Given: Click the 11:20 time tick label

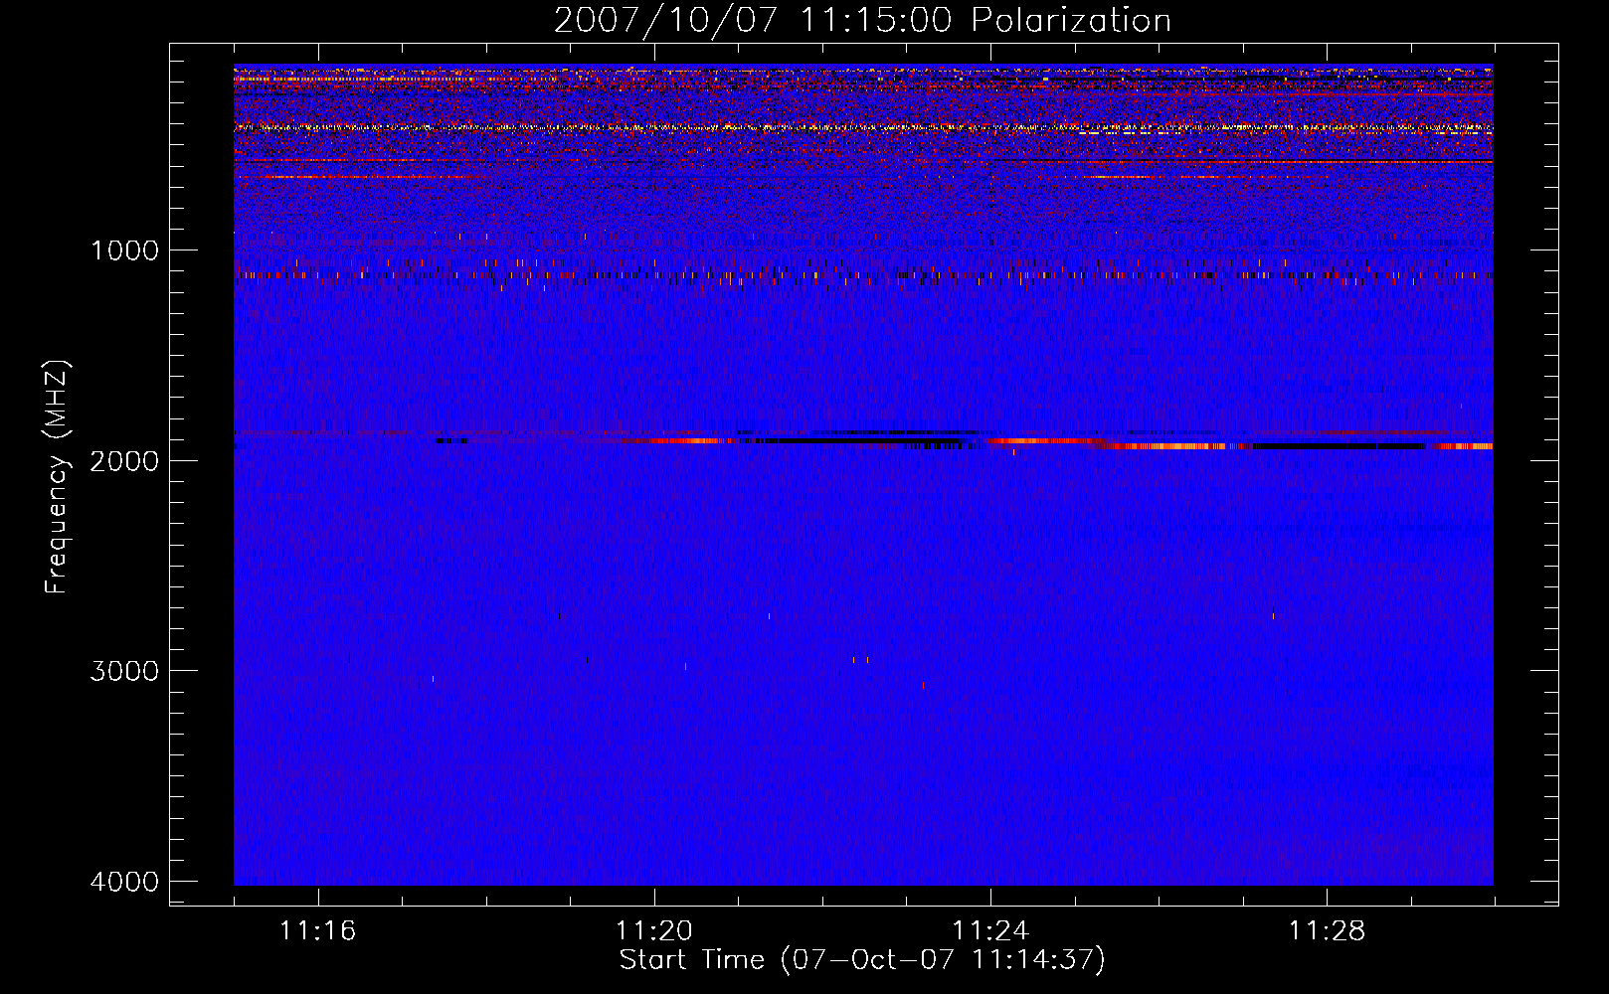Looking at the screenshot, I should (x=653, y=931).
